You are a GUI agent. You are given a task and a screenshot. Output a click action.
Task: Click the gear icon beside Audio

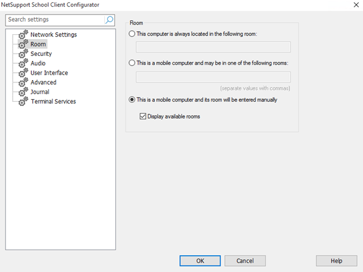coord(24,63)
